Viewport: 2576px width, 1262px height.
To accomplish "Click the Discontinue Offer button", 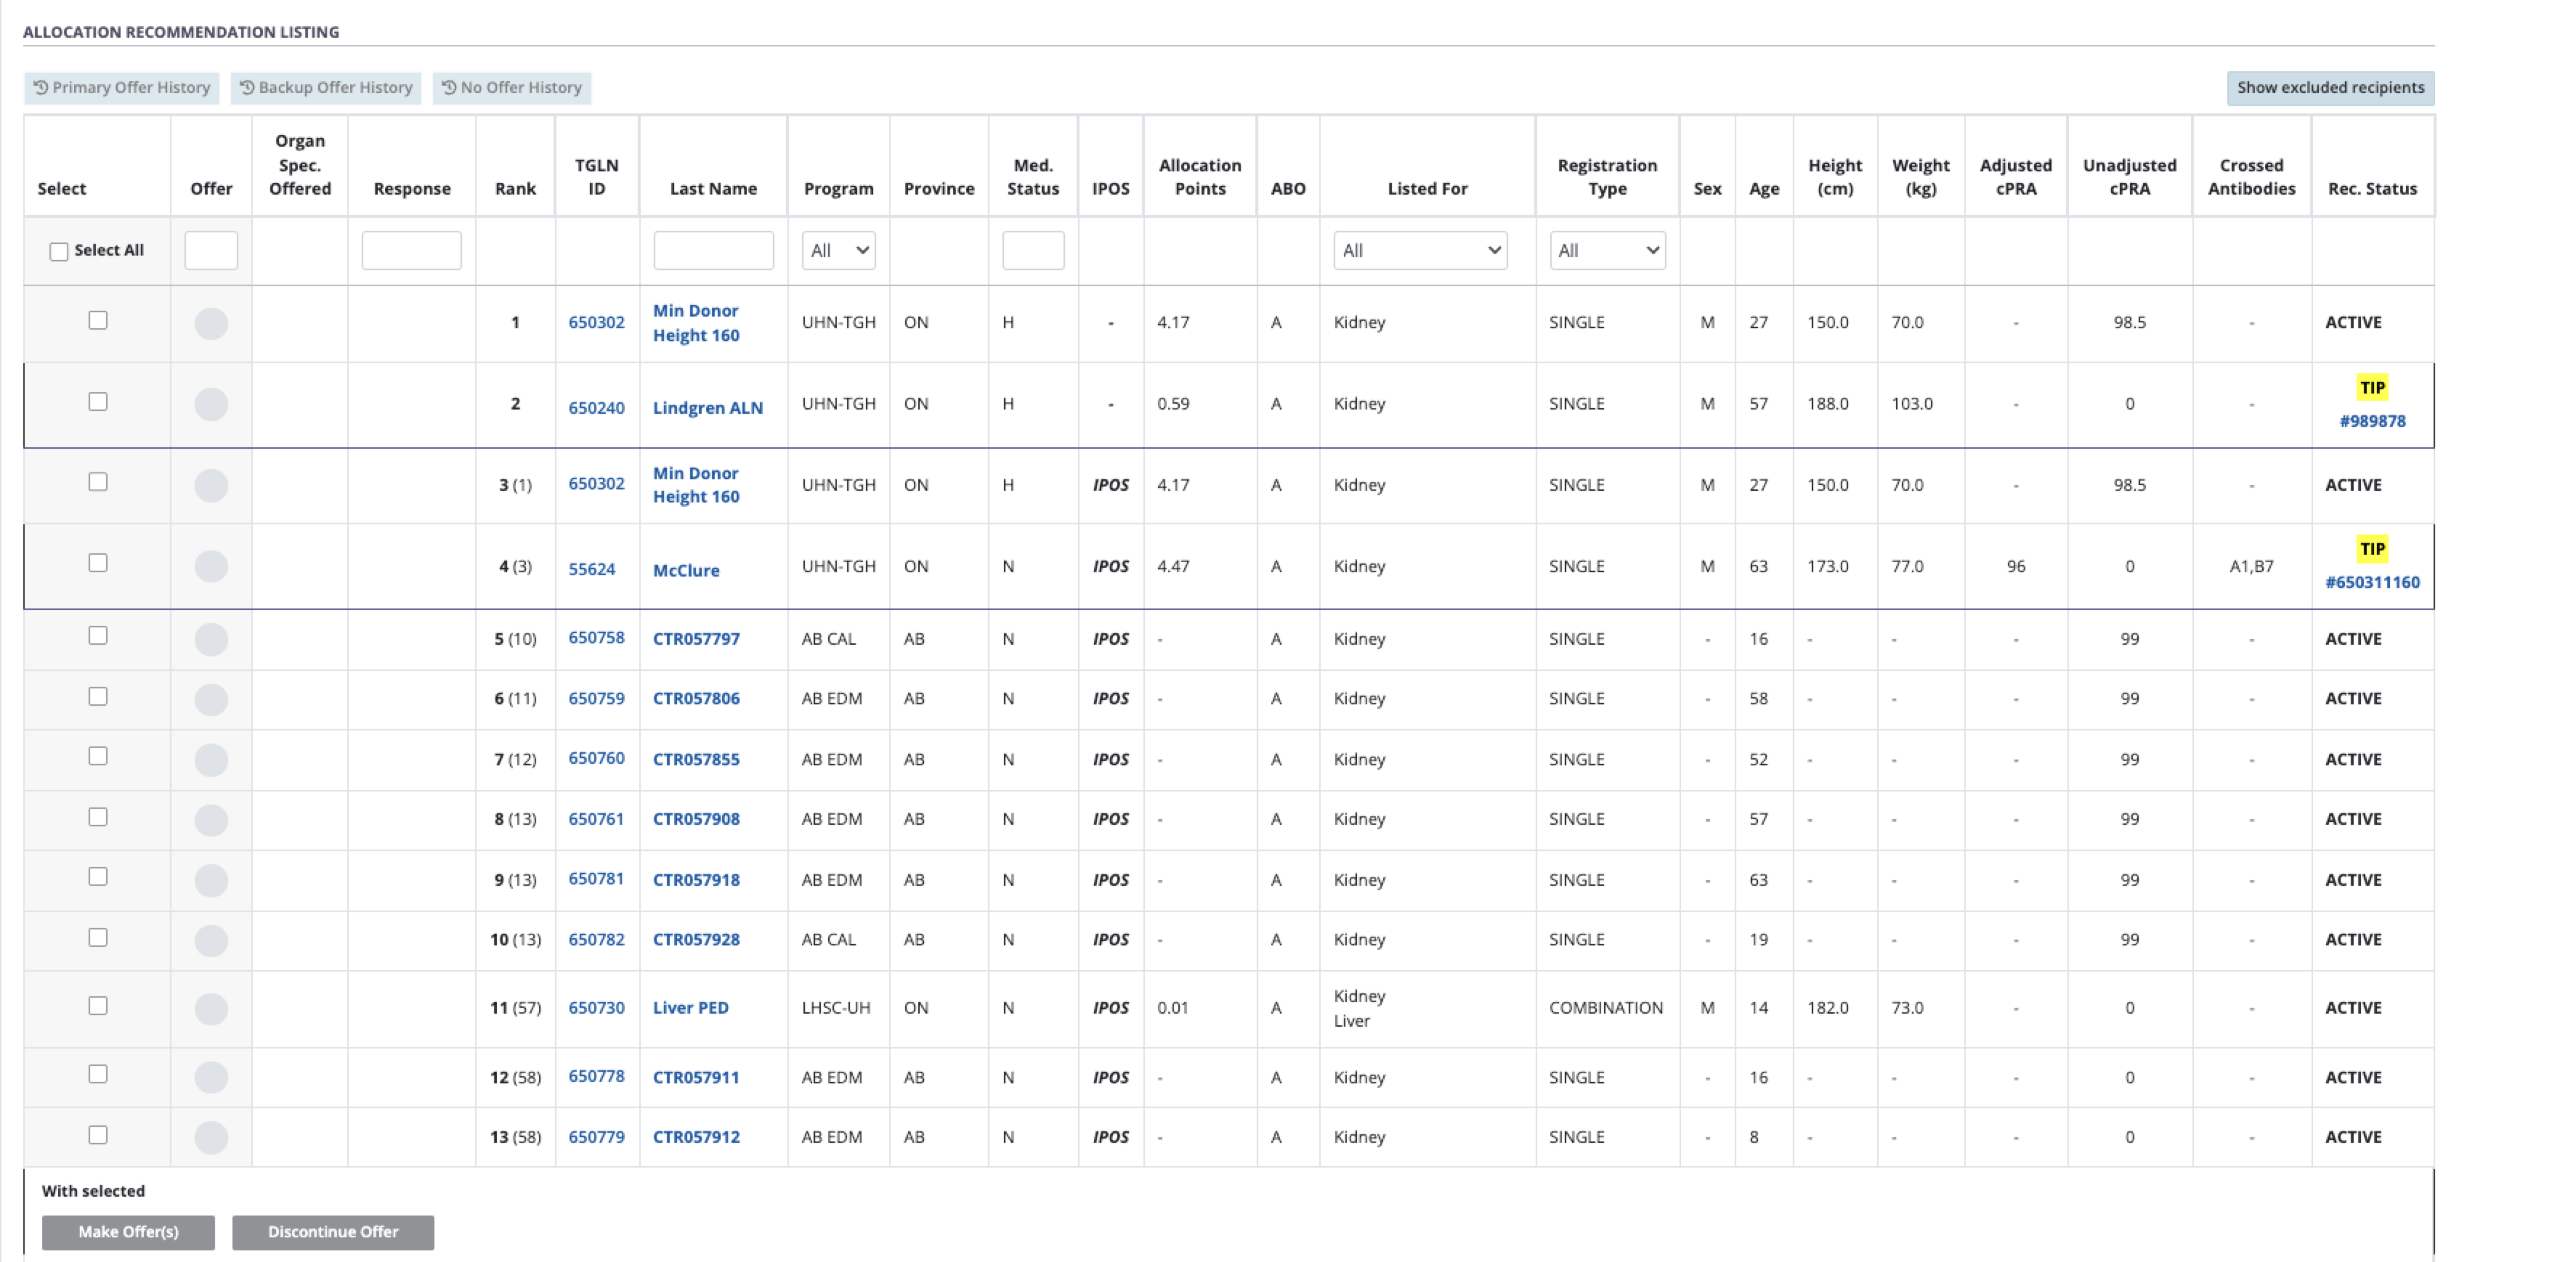I will point(333,1232).
